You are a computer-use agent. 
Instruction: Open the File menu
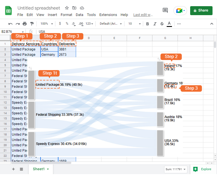point(20,15)
